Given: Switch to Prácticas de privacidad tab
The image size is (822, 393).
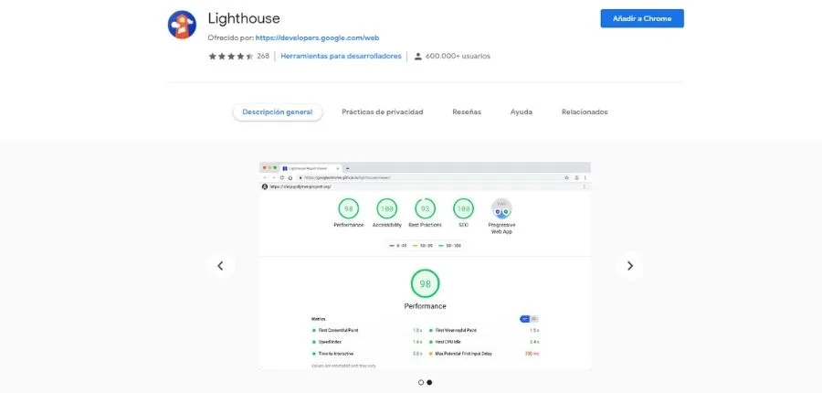Looking at the screenshot, I should [382, 112].
